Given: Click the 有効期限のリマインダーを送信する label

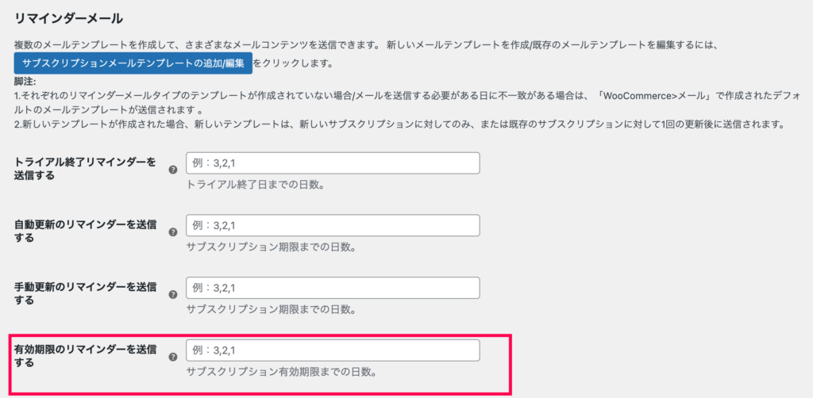Looking at the screenshot, I should pos(84,356).
